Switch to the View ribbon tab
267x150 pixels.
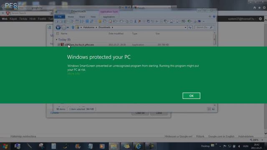pyautogui.click(x=93, y=17)
